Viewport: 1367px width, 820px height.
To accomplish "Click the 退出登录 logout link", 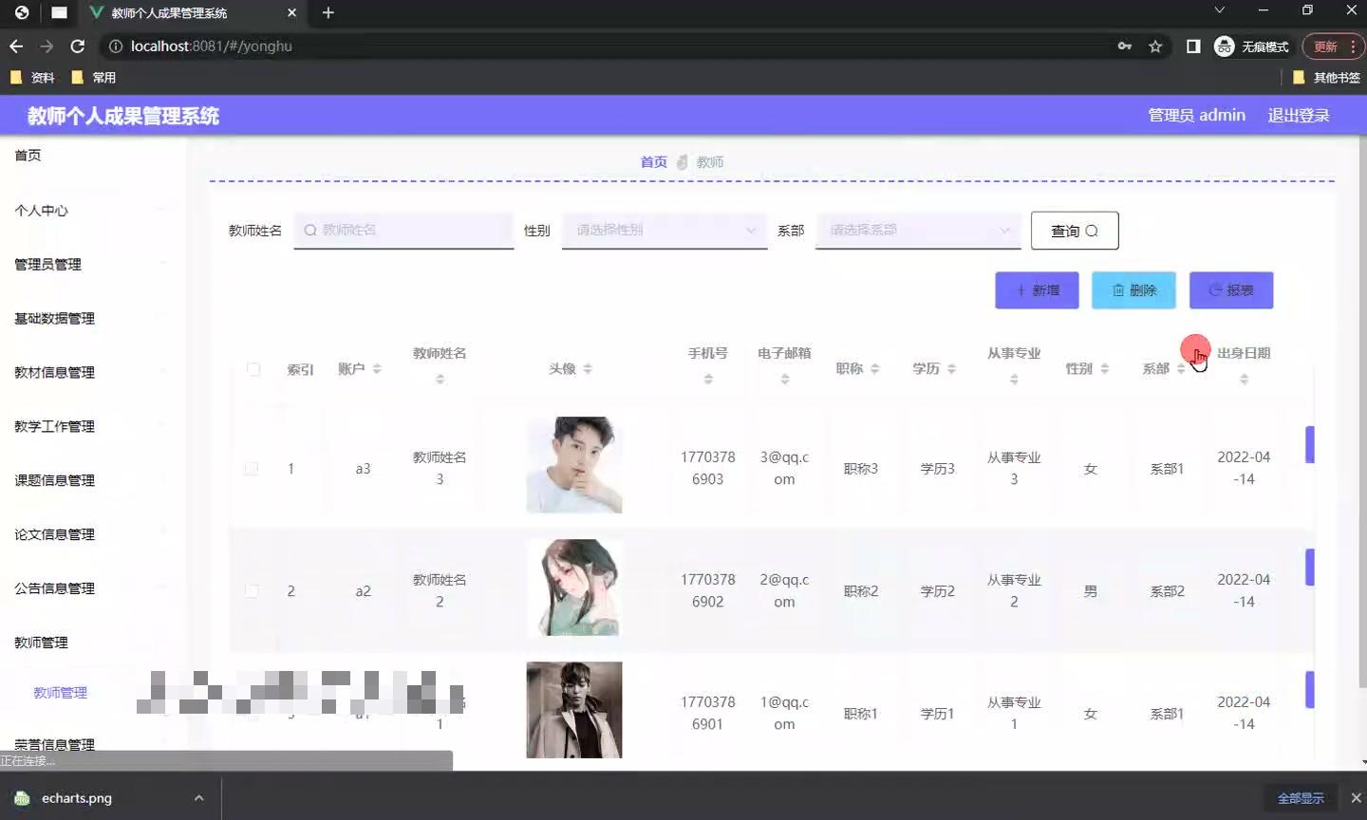I will 1299,115.
